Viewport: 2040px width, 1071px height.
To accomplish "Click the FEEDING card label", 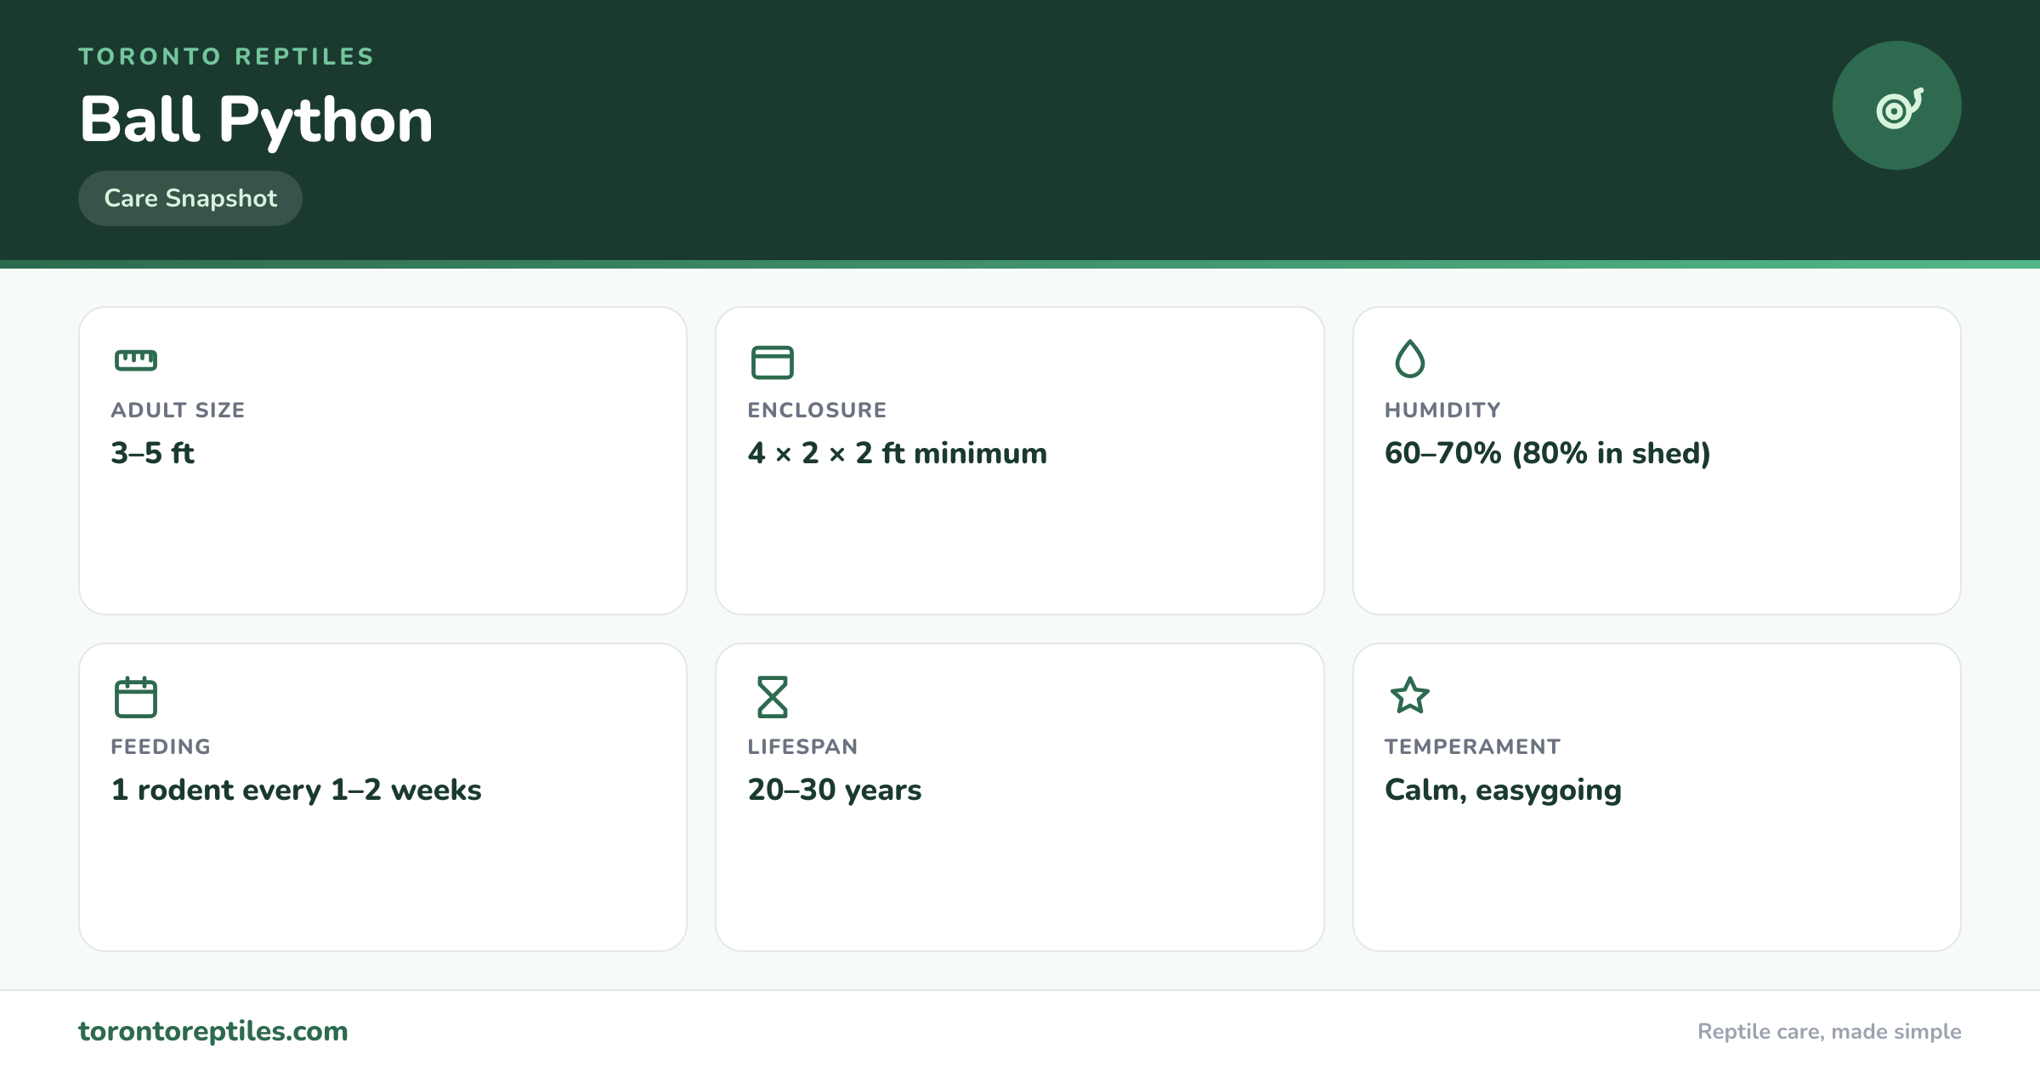I will [161, 746].
